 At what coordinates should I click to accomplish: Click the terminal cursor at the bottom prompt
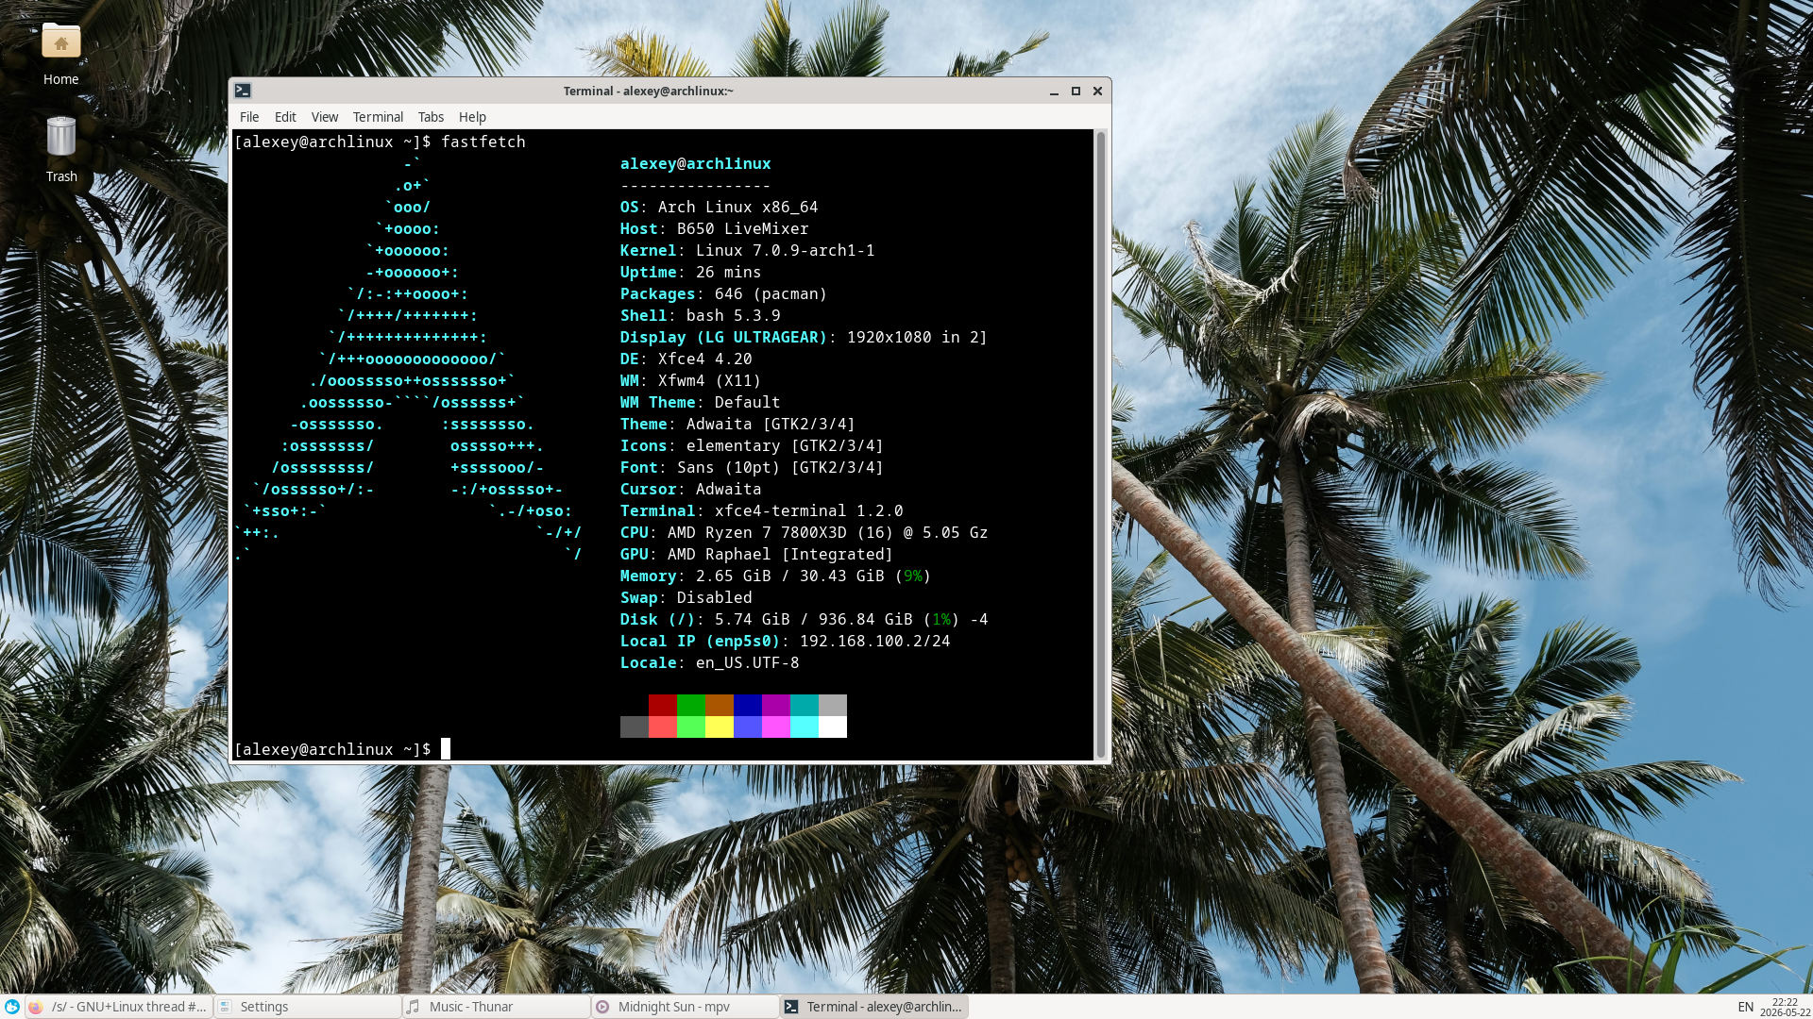tap(446, 749)
